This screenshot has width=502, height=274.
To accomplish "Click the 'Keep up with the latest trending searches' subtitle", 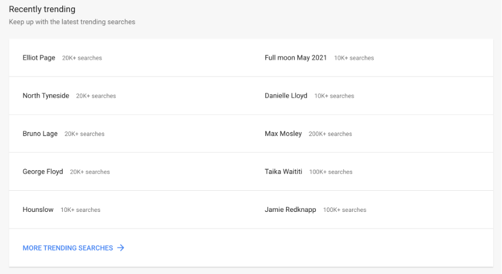I will tap(72, 22).
